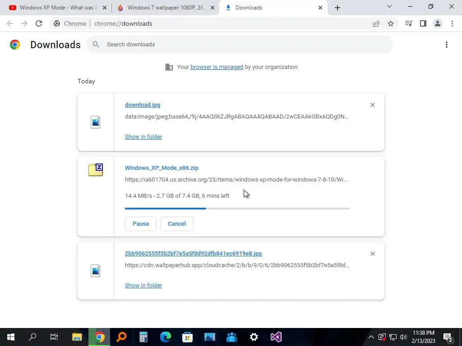Open the side panel icon
The height and width of the screenshot is (346, 462).
(x=423, y=23)
